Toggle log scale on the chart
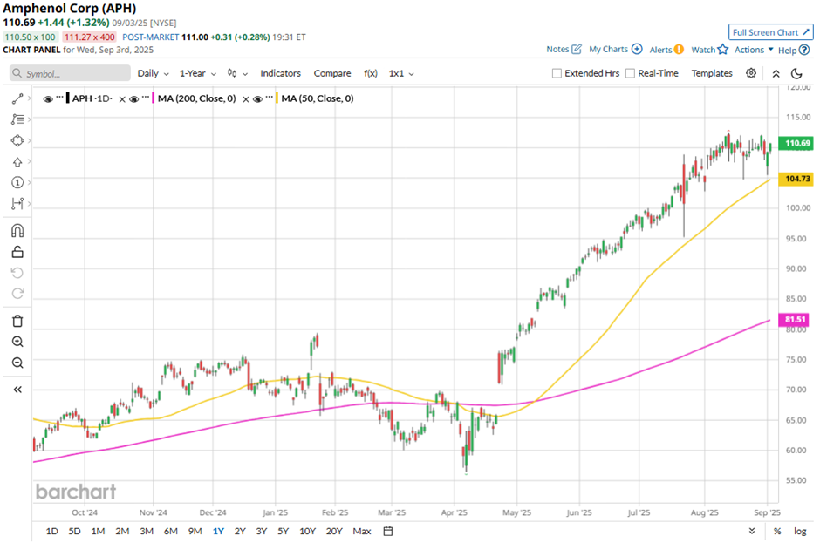820x543 pixels. 800,531
